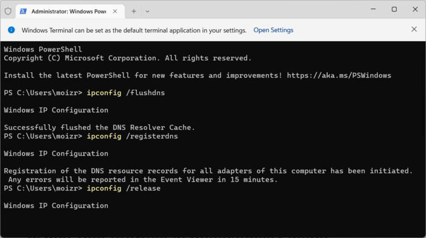This screenshot has width=426, height=238.
Task: Dismiss the default terminal notification bar
Action: [414, 29]
